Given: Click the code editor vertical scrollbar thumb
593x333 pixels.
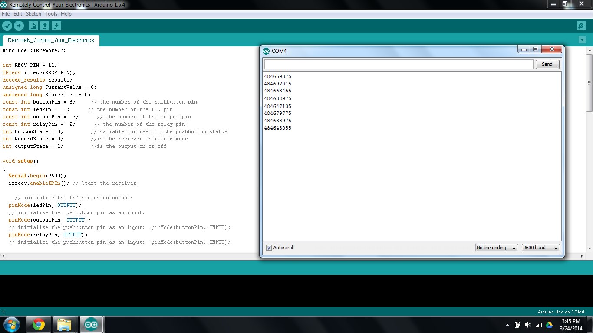Looking at the screenshot, I should coord(589,83).
